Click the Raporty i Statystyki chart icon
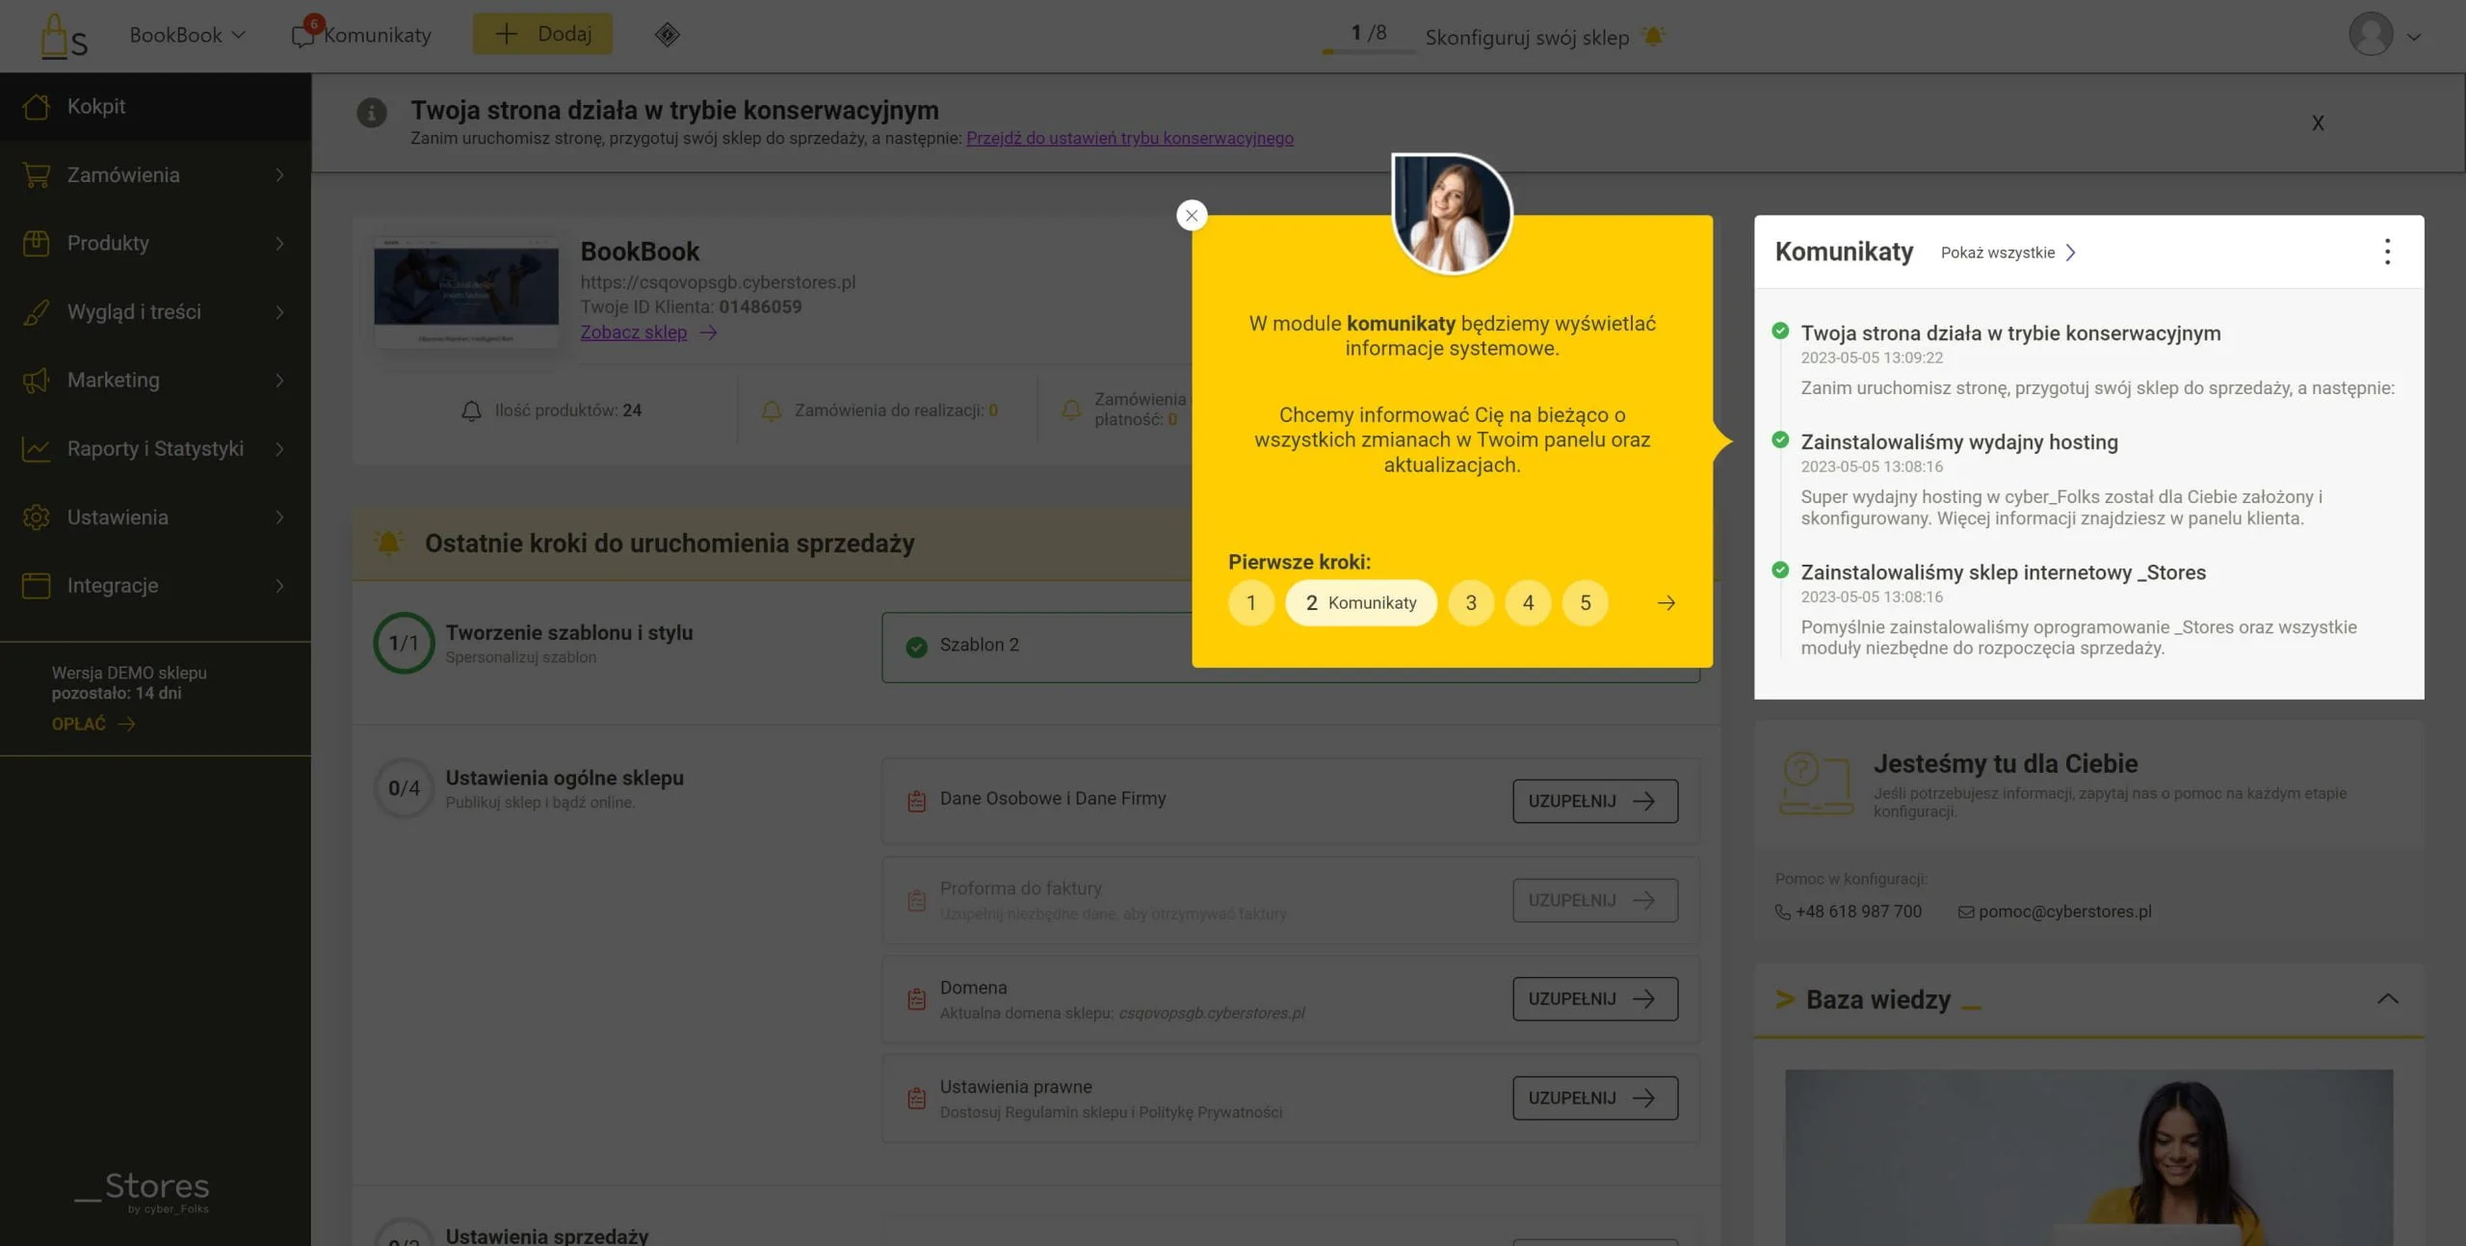Screen dimensions: 2466x1246 pyautogui.click(x=37, y=448)
